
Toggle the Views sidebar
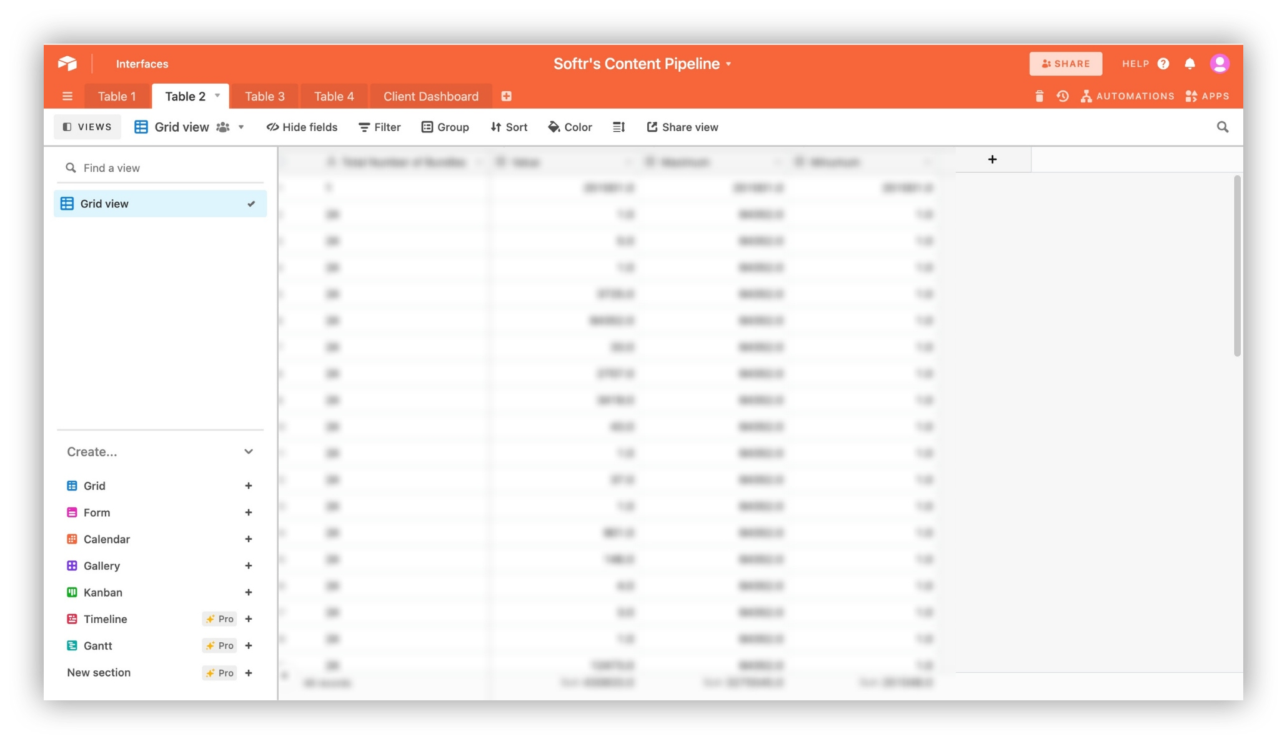pyautogui.click(x=87, y=127)
